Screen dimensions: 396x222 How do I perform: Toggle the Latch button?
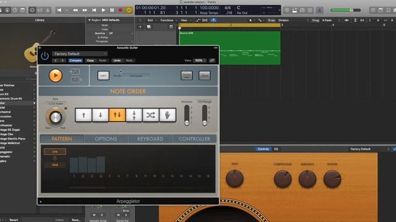pos(103,75)
